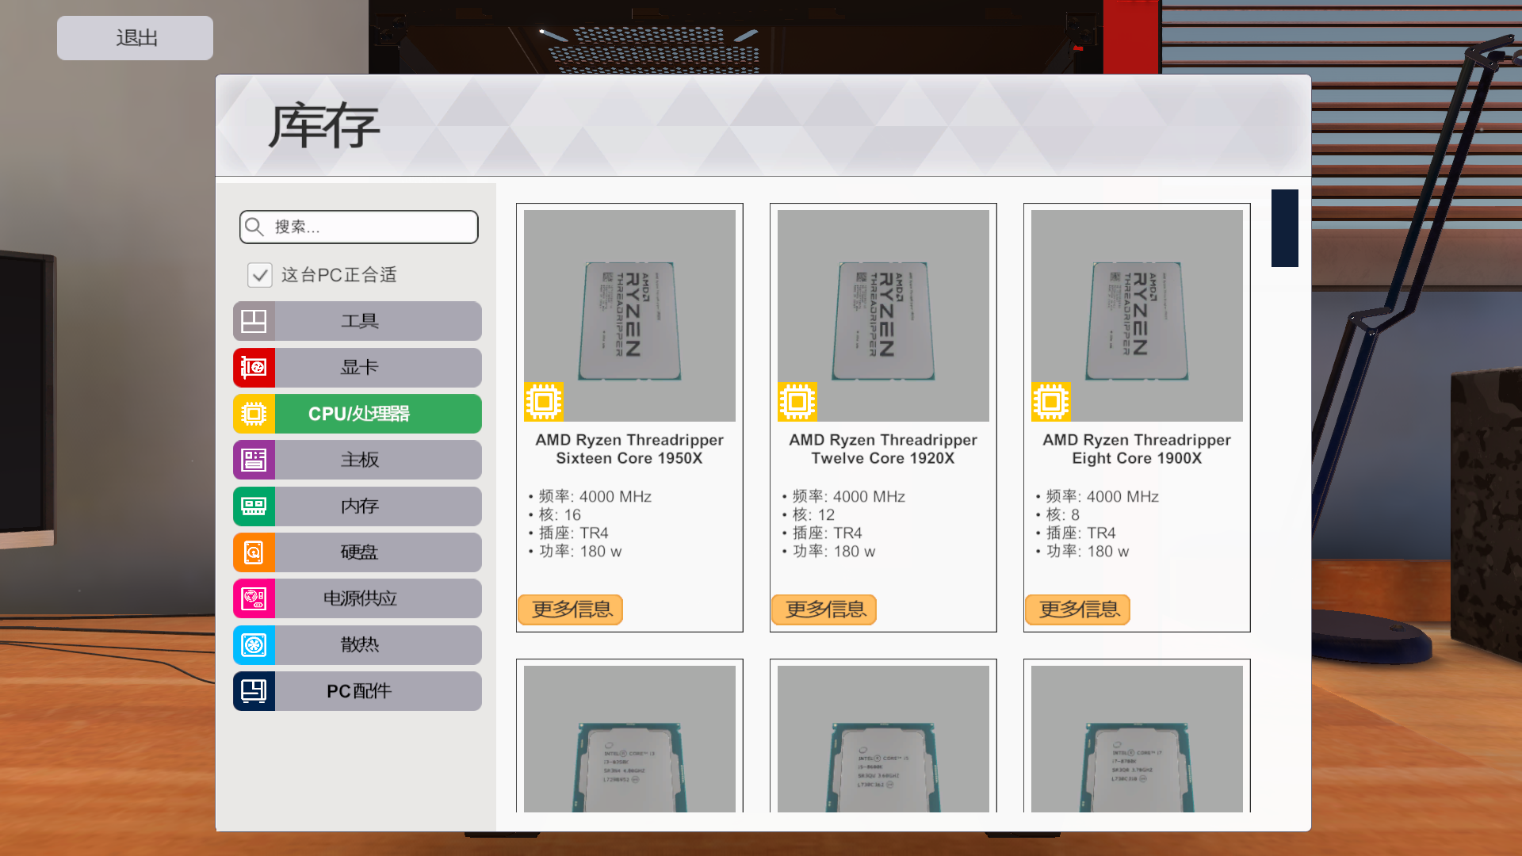Select the 工具 (Tools) category icon

(x=253, y=321)
